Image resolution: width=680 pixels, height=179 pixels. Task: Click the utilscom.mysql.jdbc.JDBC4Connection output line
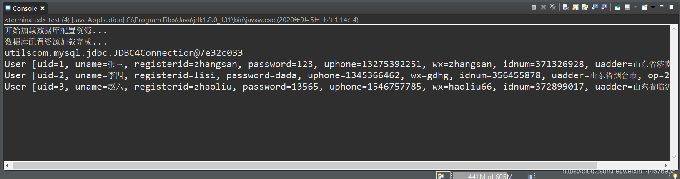tap(124, 53)
